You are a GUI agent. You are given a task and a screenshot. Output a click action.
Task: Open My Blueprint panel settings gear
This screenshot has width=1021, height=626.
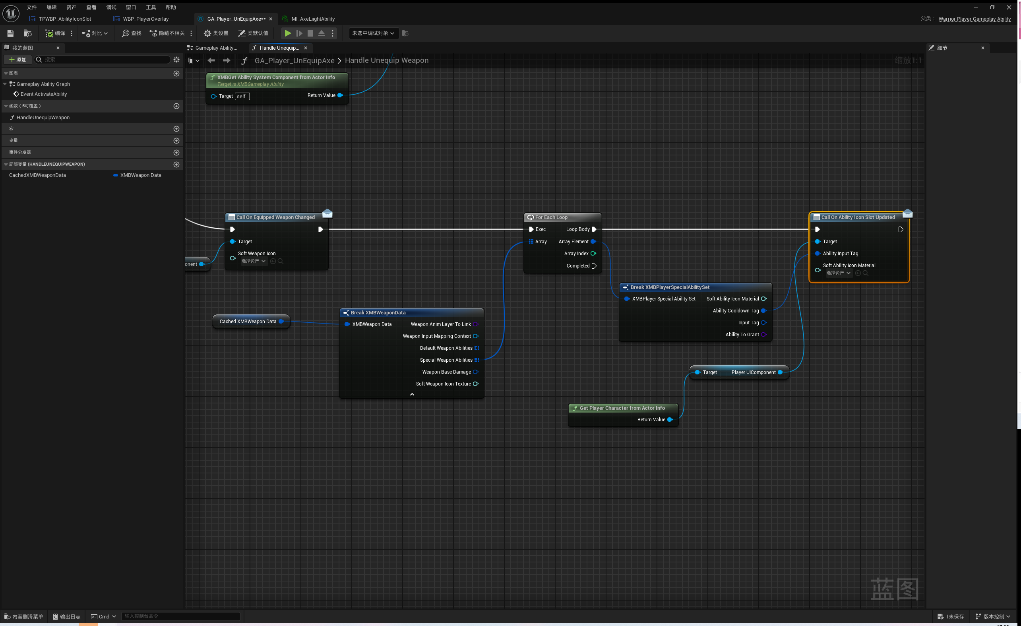click(x=176, y=60)
